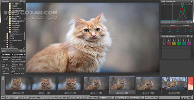The width and height of the screenshot is (194, 100).
Task: Toggle OE overexposure highlighting
Action: point(90,98)
